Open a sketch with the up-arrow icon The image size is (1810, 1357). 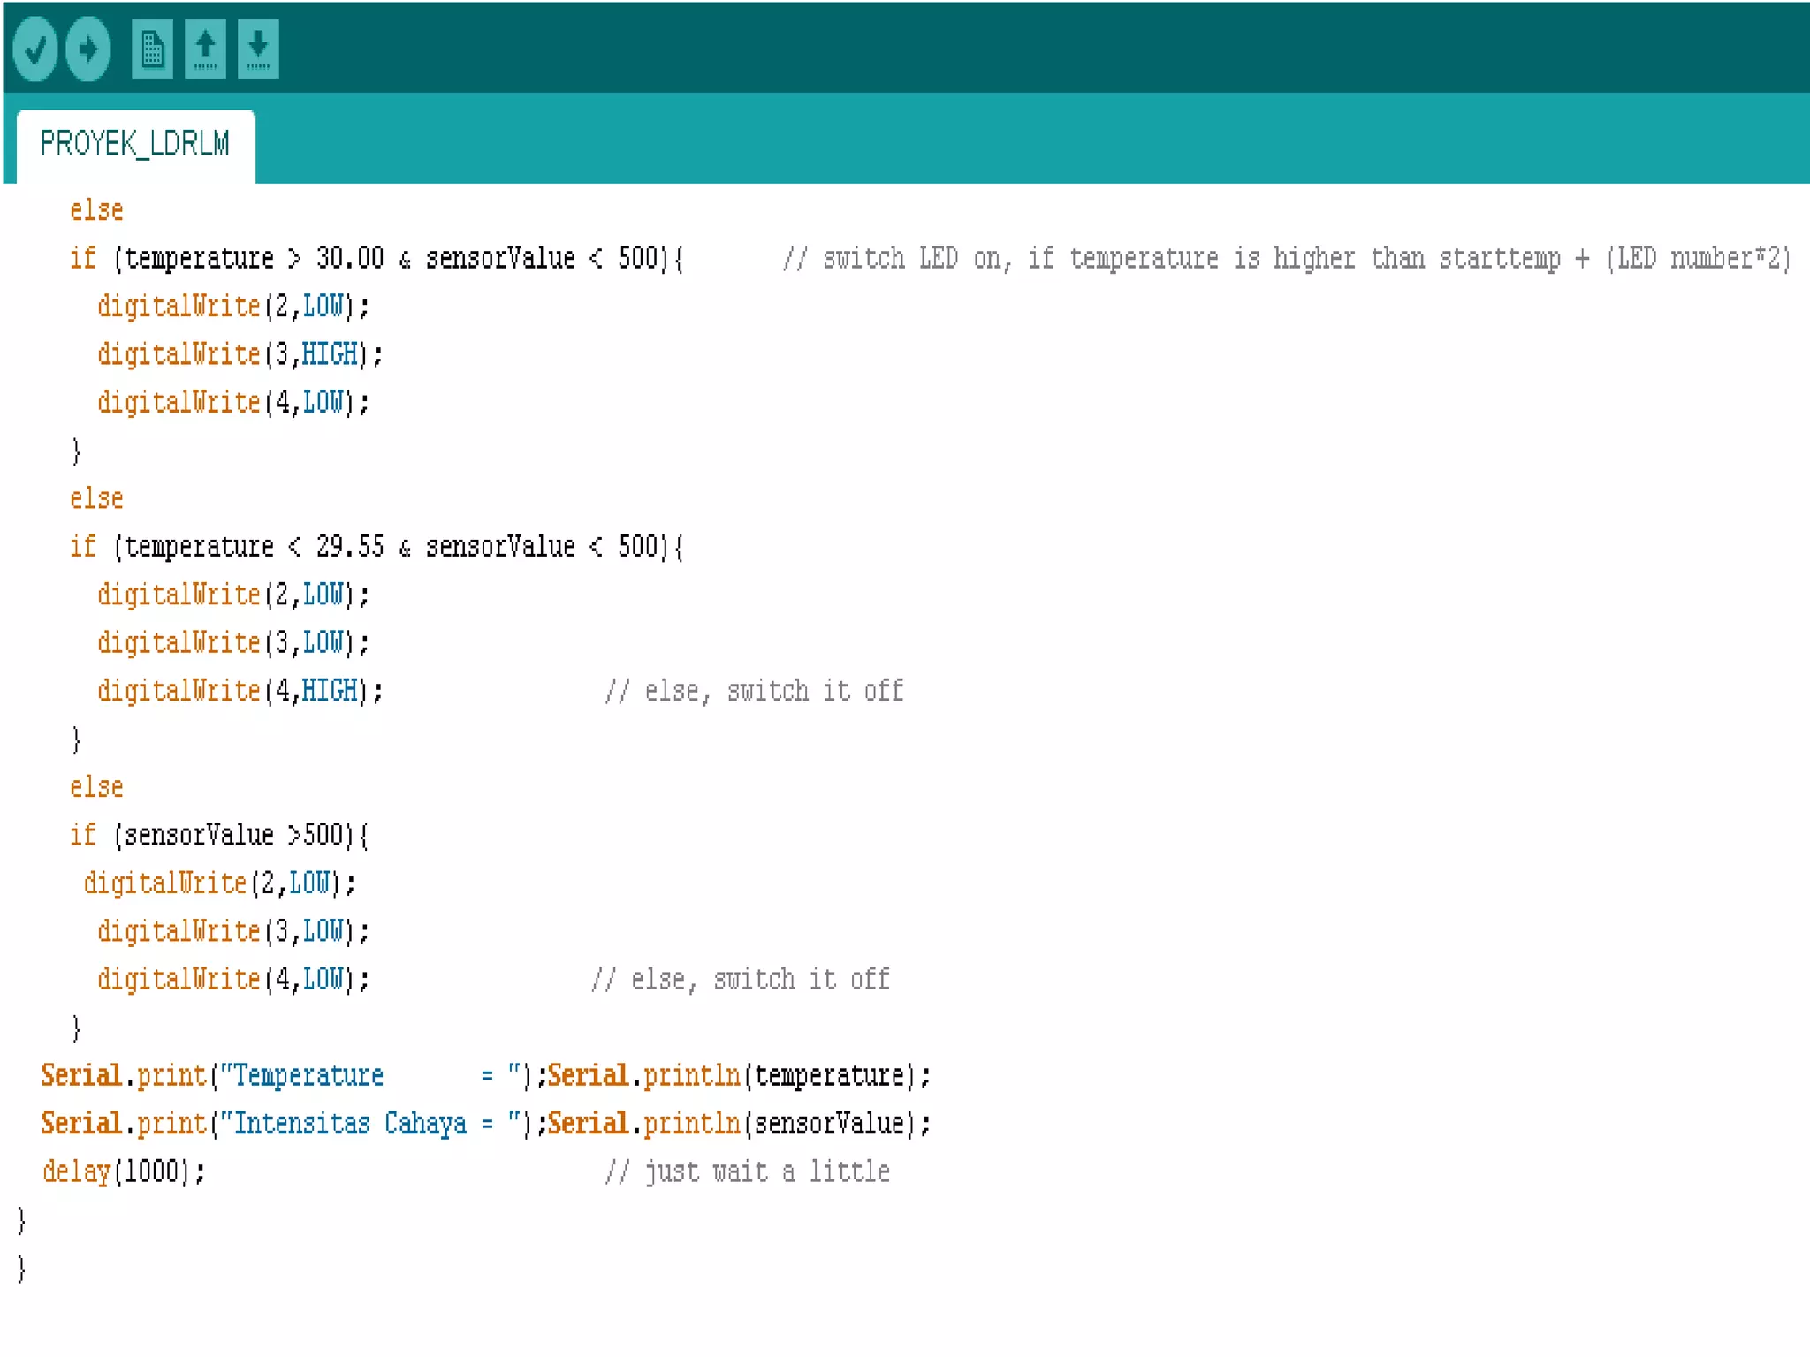point(205,49)
